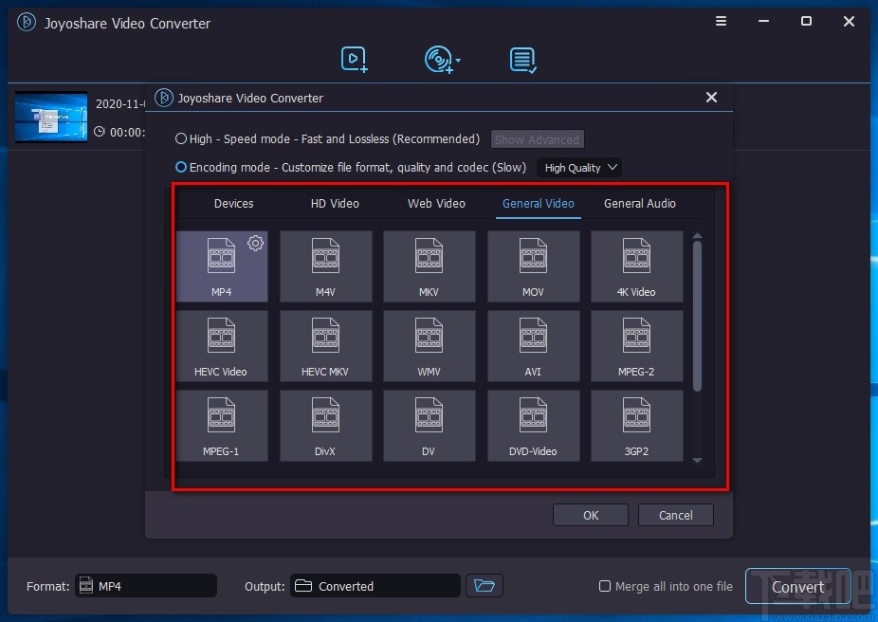
Task: Choose the 4K Video format tile
Action: pos(636,266)
